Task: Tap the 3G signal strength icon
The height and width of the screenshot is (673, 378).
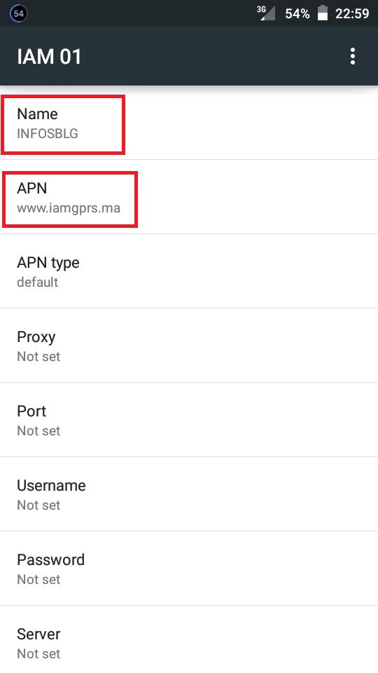Action: tap(266, 13)
